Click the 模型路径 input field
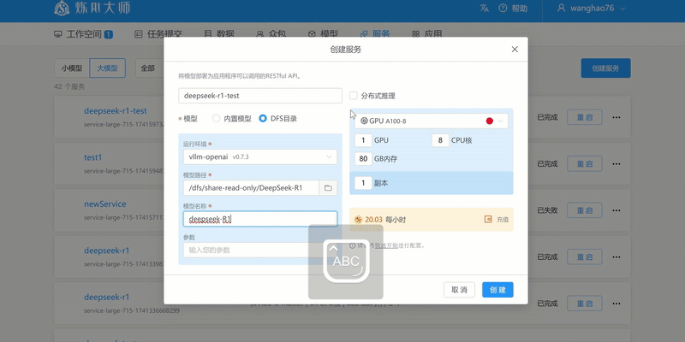The height and width of the screenshot is (342, 685). click(x=252, y=188)
